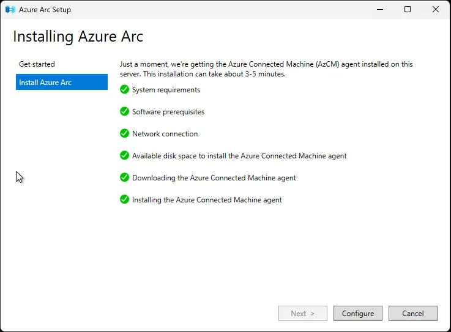Select the Install Azure Arc step

(x=62, y=82)
